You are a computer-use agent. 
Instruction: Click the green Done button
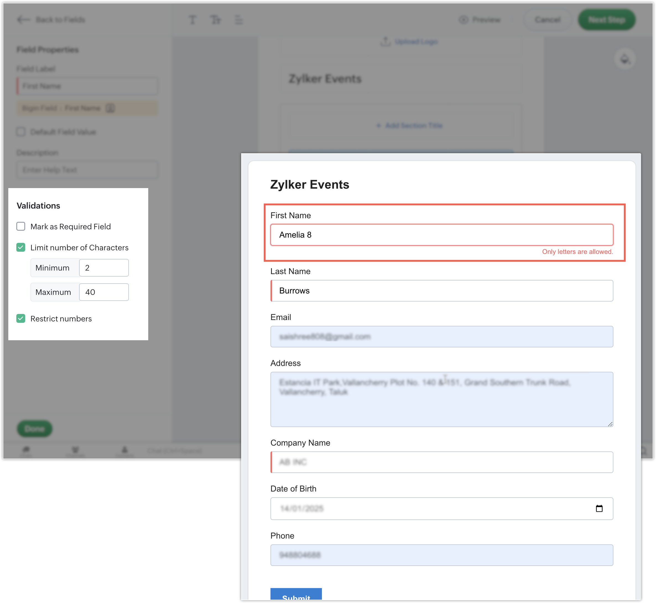click(x=35, y=428)
